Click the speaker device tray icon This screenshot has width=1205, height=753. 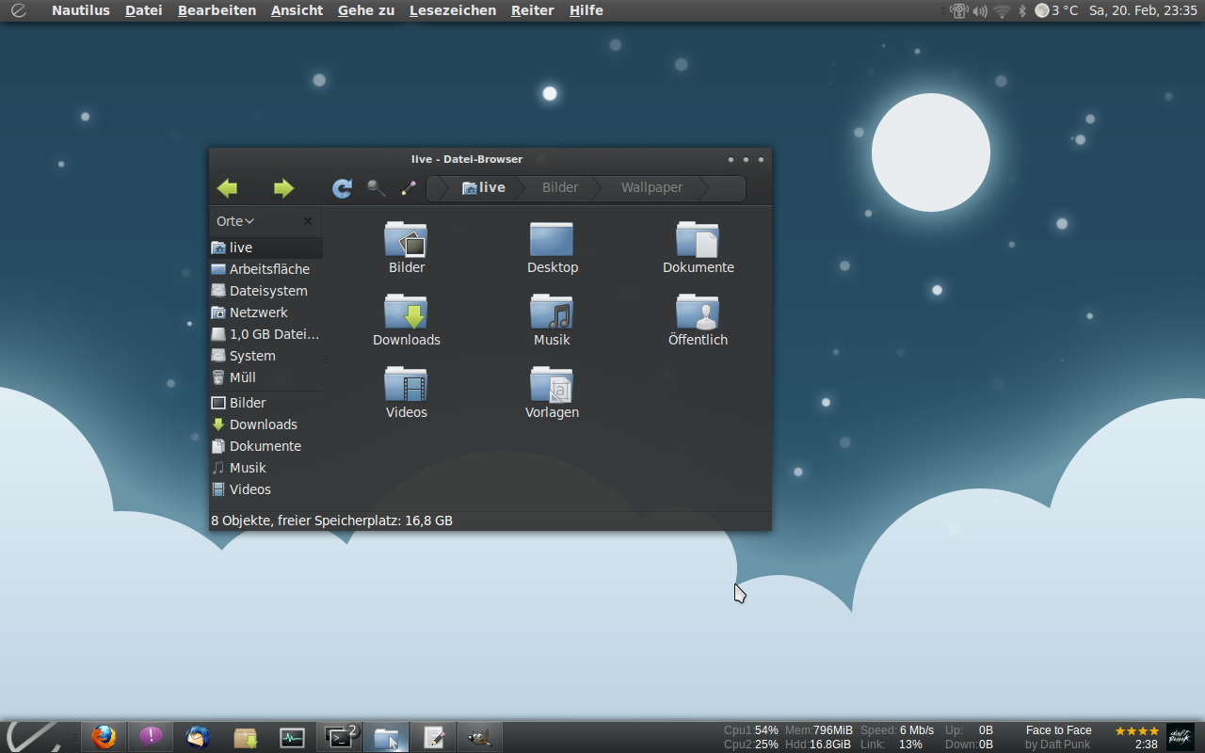958,10
